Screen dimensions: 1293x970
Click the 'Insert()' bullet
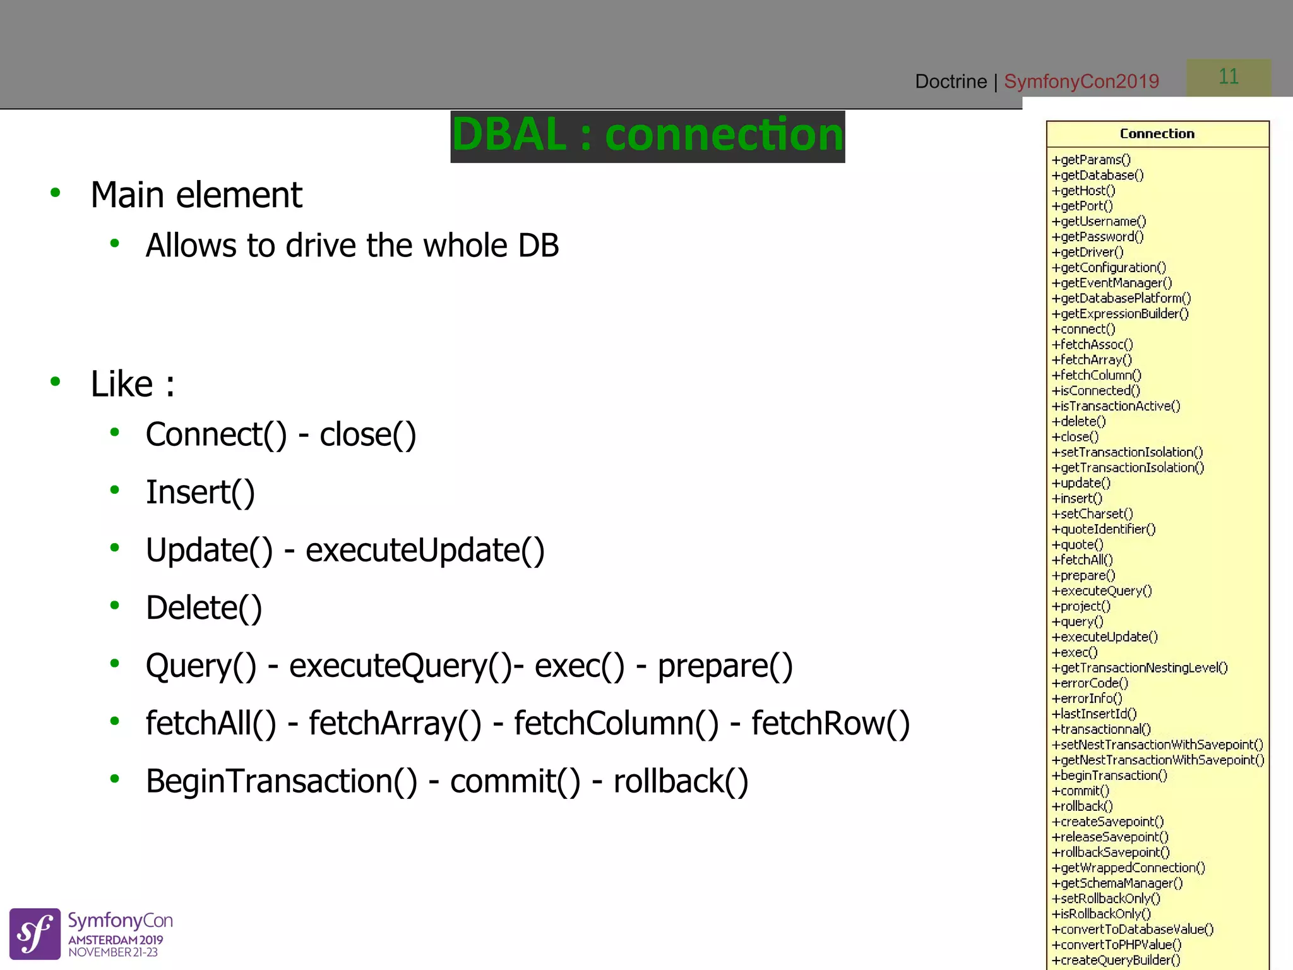click(x=200, y=493)
